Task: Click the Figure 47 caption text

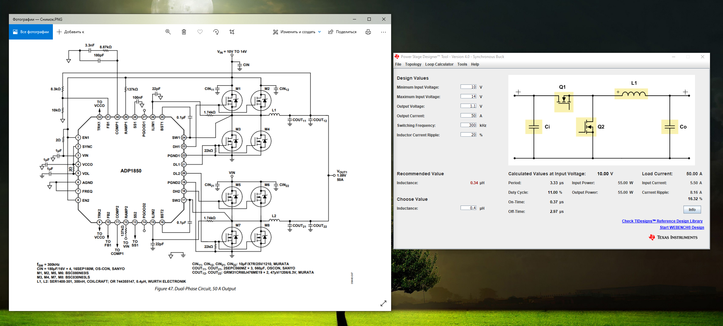Action: (x=195, y=289)
